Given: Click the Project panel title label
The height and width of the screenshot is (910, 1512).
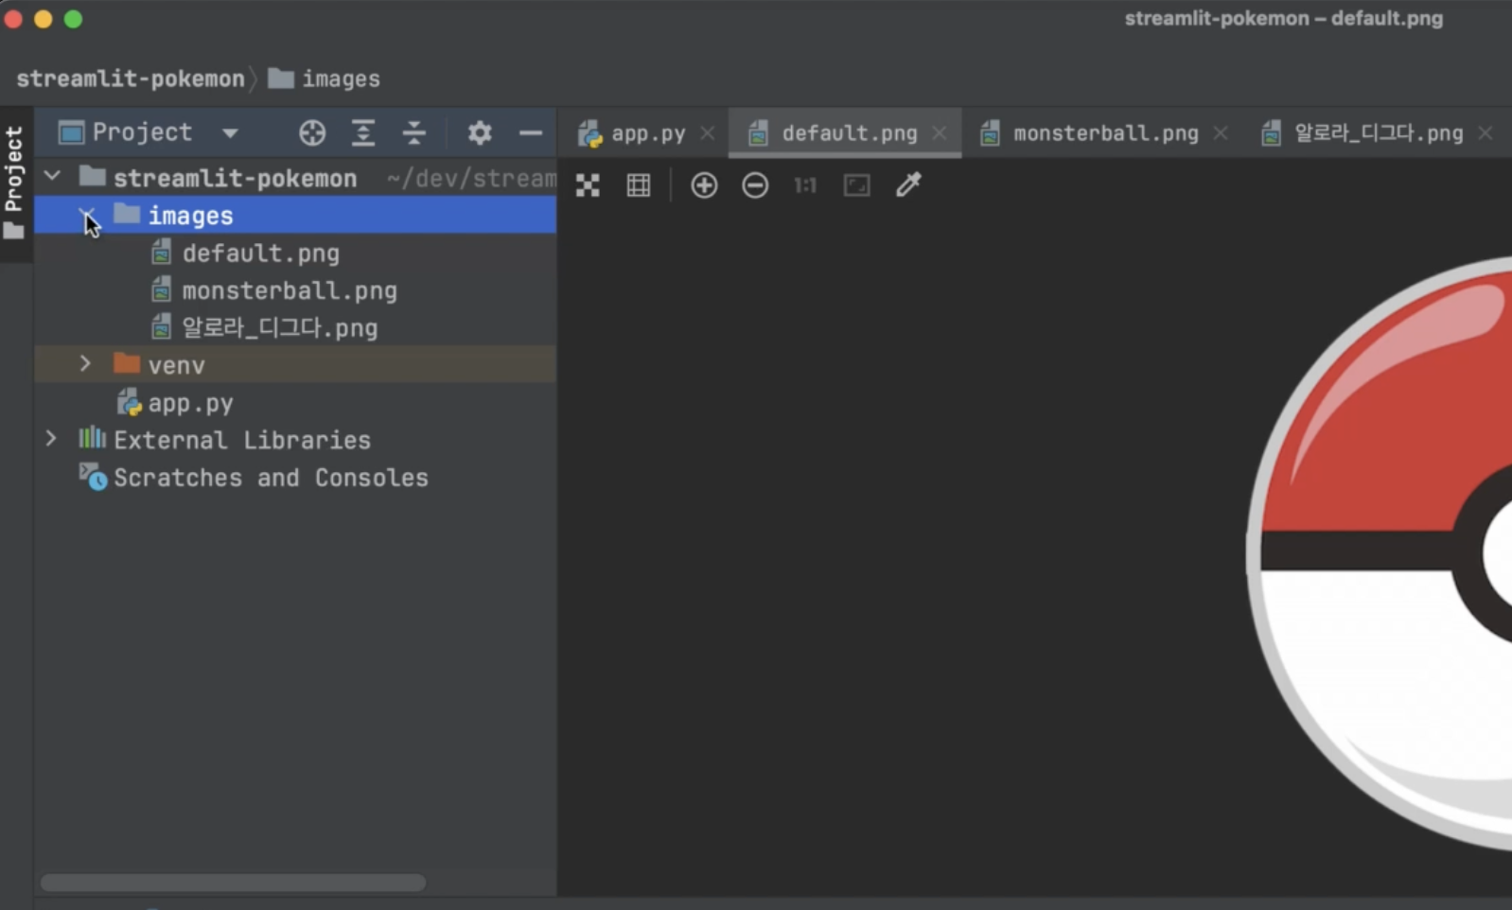Looking at the screenshot, I should point(142,132).
